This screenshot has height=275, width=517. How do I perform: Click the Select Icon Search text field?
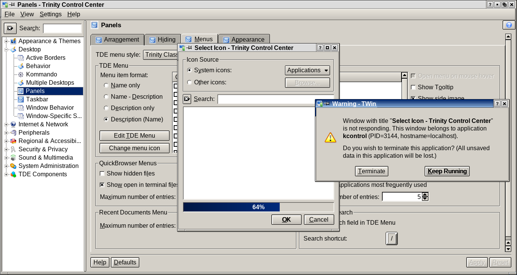(x=276, y=99)
